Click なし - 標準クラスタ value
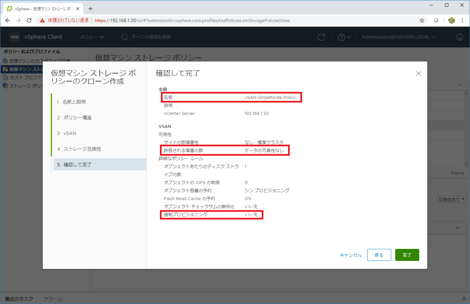 tap(264, 142)
